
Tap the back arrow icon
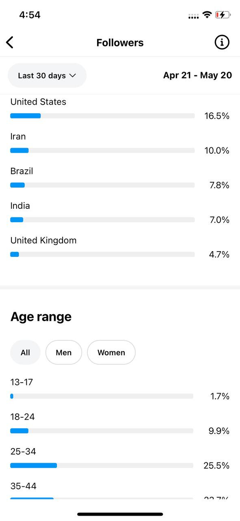pyautogui.click(x=10, y=42)
